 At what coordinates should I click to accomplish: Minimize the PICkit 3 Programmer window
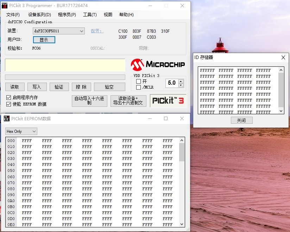[x=150, y=6]
